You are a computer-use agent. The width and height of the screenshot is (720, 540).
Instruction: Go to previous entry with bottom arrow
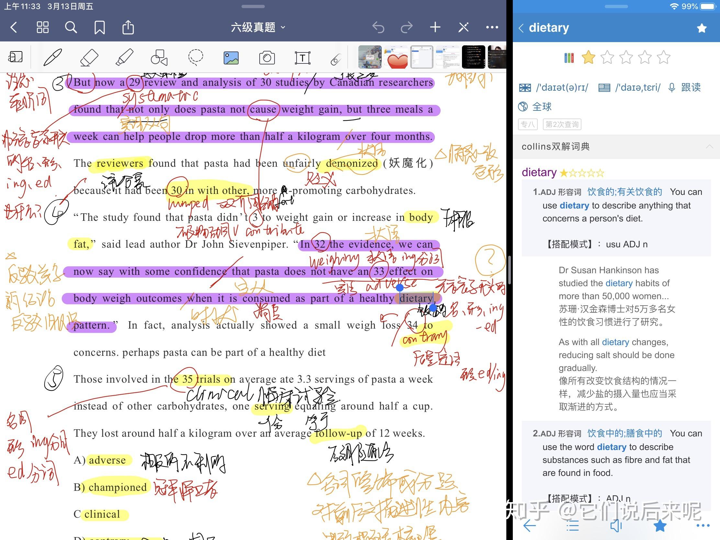tap(530, 525)
